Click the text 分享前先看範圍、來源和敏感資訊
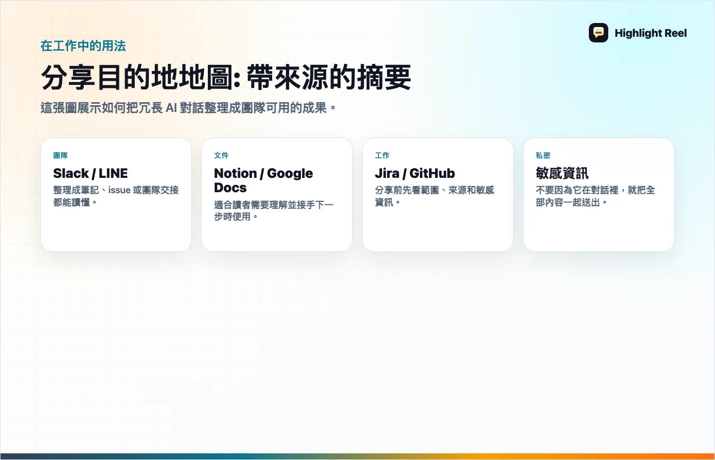The width and height of the screenshot is (715, 460). coord(435,196)
